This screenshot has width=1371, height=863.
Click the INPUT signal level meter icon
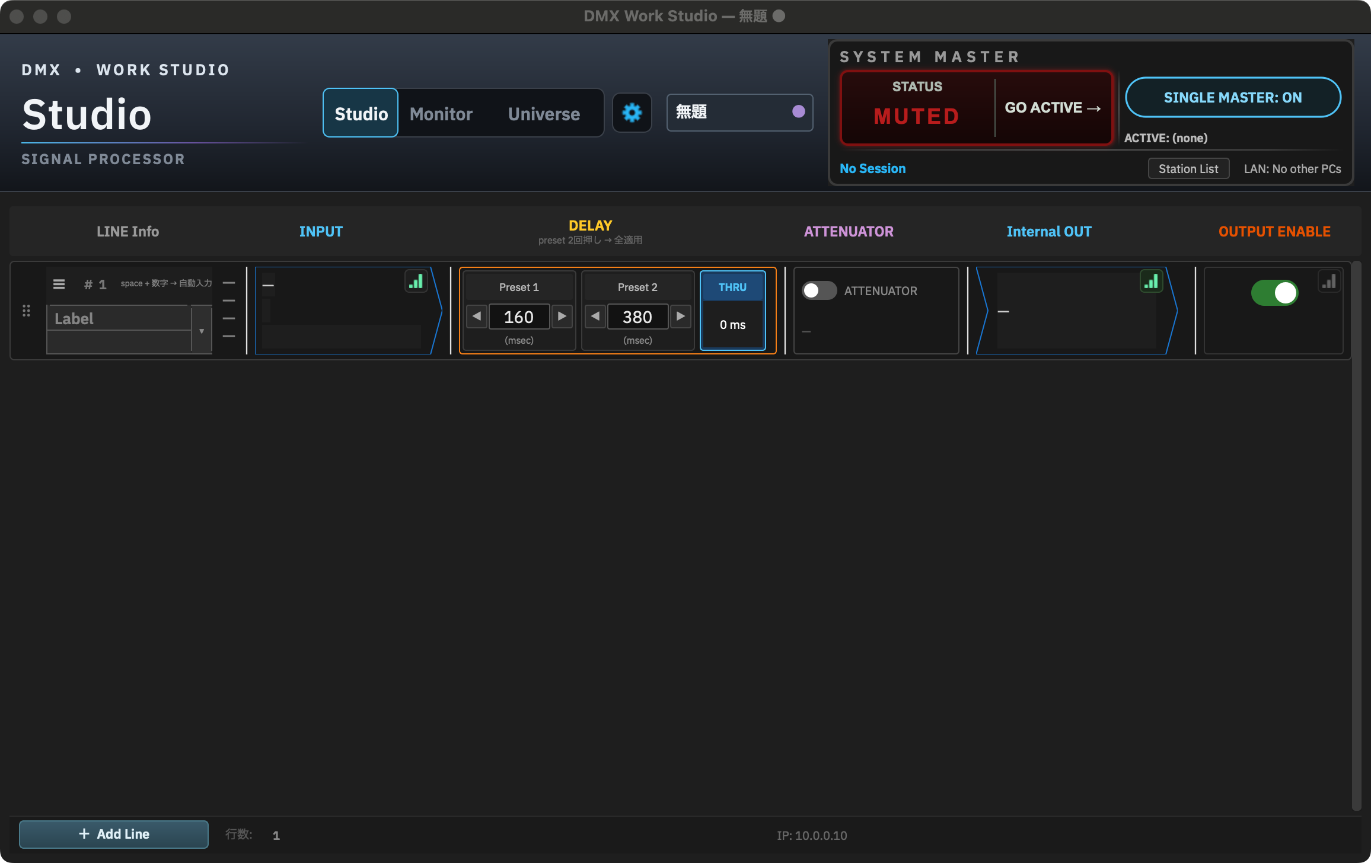[416, 281]
